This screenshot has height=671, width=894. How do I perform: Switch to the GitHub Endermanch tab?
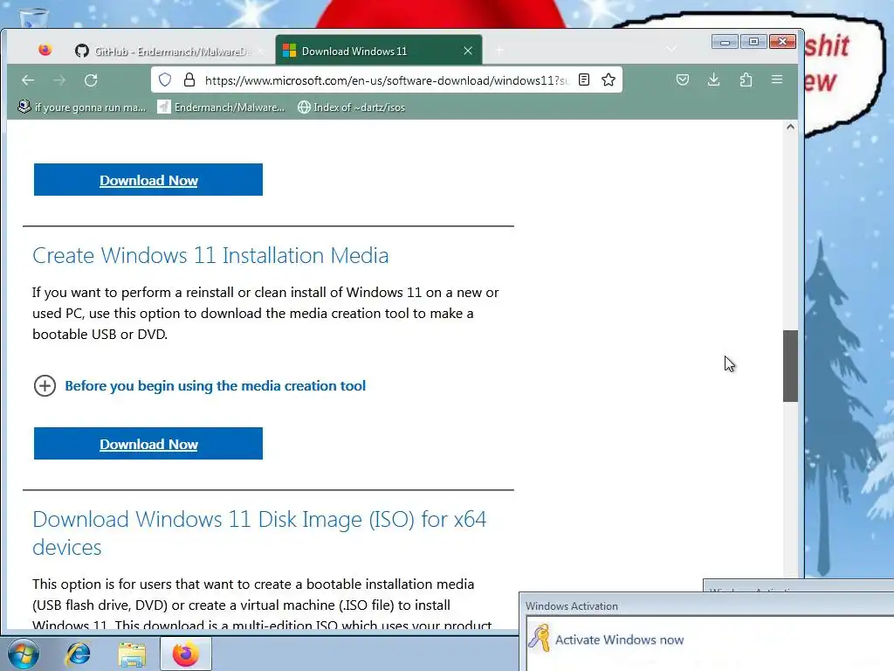[x=169, y=51]
